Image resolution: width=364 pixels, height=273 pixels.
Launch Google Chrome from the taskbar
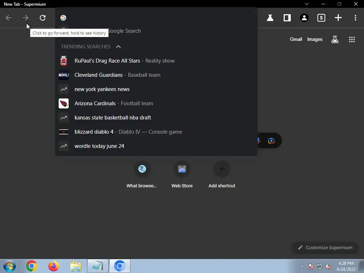click(x=32, y=266)
